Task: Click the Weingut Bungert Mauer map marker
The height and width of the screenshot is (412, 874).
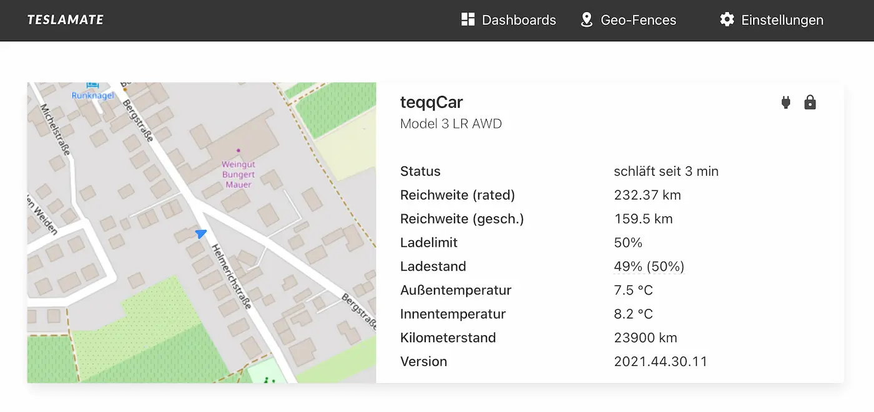Action: (238, 150)
